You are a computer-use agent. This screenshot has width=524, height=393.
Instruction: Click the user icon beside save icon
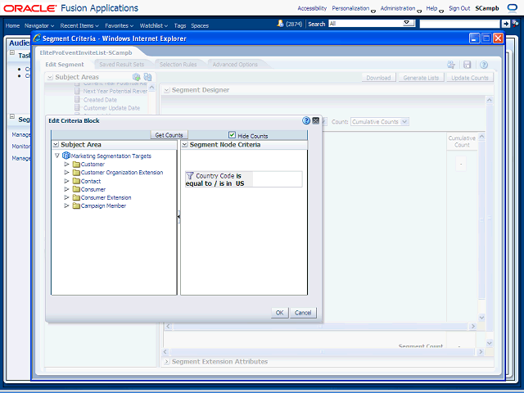(x=451, y=65)
